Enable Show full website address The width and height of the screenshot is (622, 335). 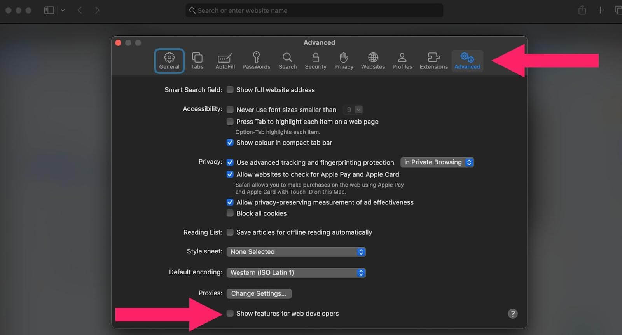coord(230,90)
